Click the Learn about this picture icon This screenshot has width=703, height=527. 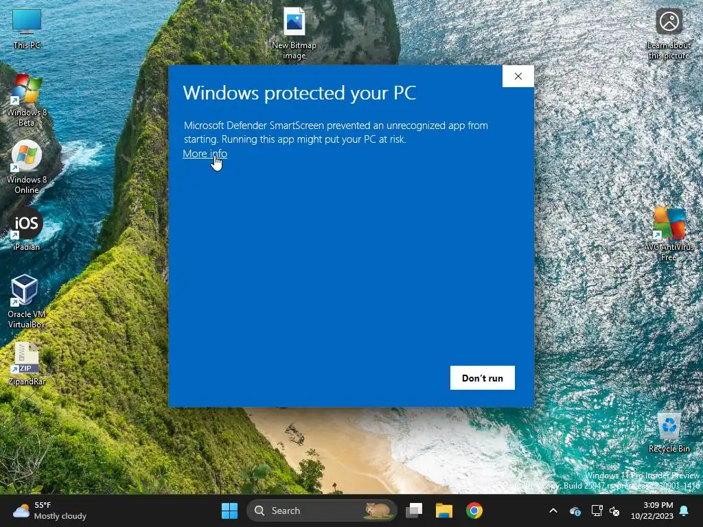pos(669,33)
